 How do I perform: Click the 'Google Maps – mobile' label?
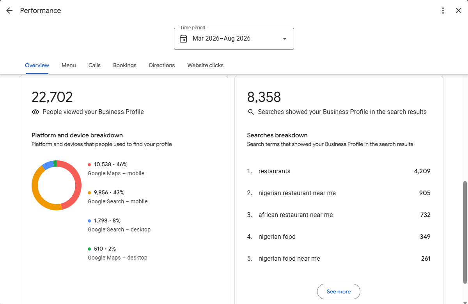point(116,174)
